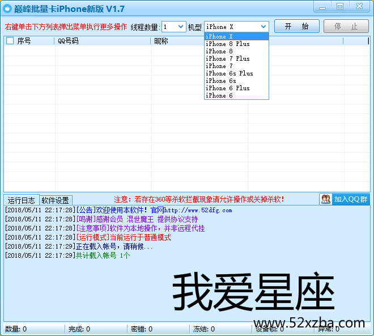Image resolution: width=374 pixels, height=336 pixels.
Task: Select iPhone 8 Plus from list
Action: click(x=227, y=44)
